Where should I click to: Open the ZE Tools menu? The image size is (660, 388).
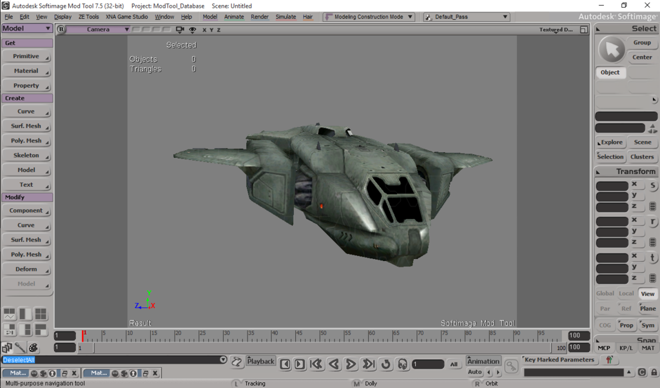point(88,17)
